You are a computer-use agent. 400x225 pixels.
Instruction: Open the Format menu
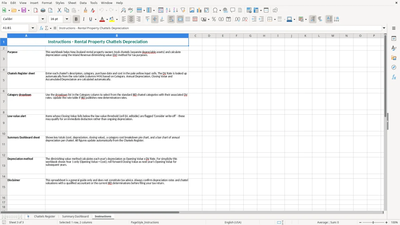point(47,3)
